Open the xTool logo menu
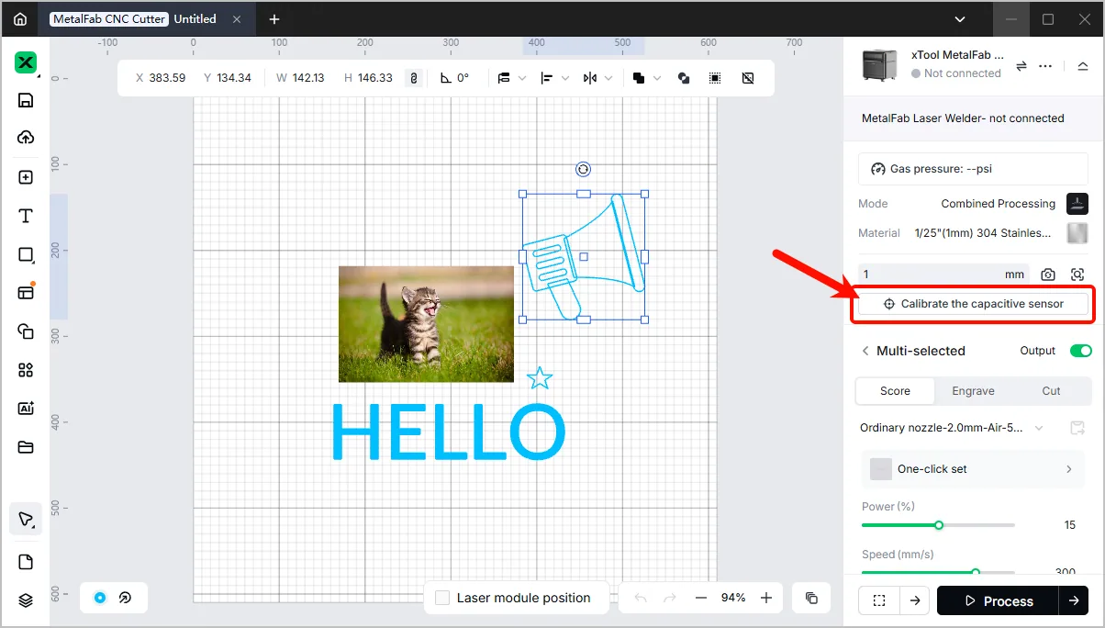This screenshot has width=1105, height=628. (26, 62)
